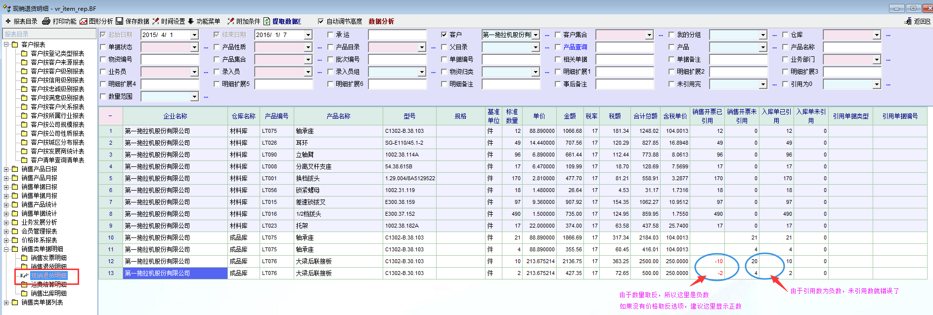Enable the 单据状态 checkbox
This screenshot has height=315, width=933.
click(103, 47)
